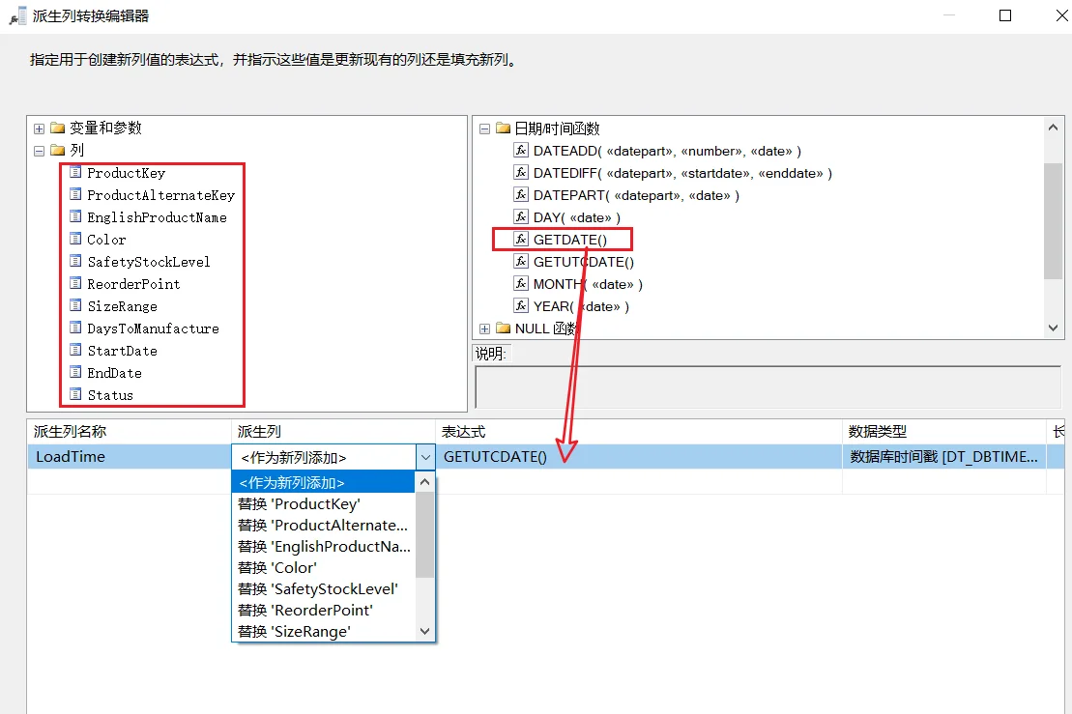Click the column icon beside ProductAlternateKey
The height and width of the screenshot is (714, 1072).
(x=76, y=195)
